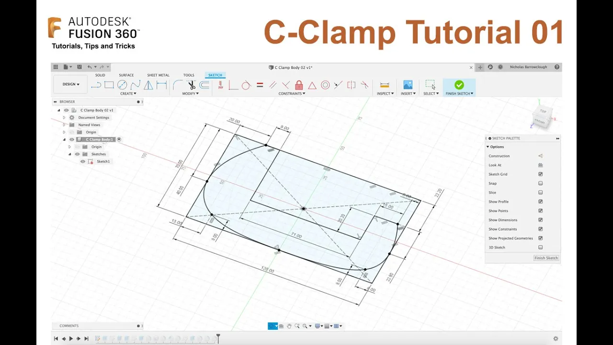613x345 pixels.
Task: Select the SKETCH tab
Action: (215, 75)
